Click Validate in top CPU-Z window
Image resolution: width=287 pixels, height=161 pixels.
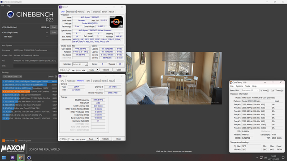coord(106,70)
